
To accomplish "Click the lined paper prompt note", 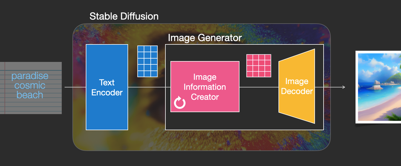I will [31, 88].
